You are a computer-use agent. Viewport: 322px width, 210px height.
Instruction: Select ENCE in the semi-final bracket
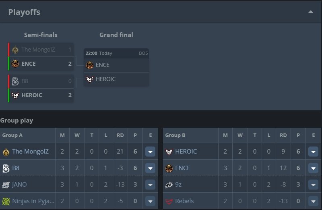pos(41,64)
